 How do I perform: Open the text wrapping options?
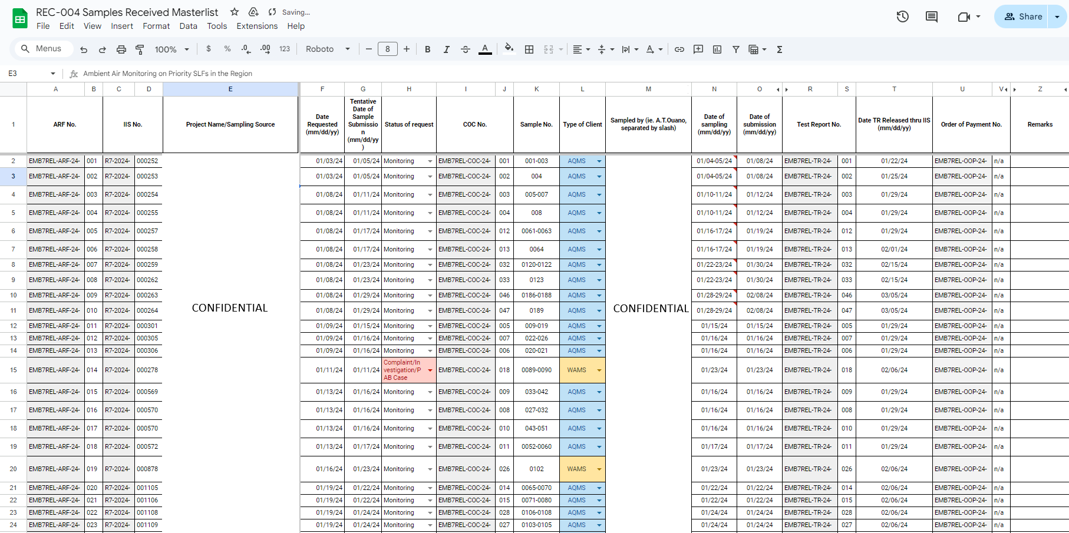(630, 49)
